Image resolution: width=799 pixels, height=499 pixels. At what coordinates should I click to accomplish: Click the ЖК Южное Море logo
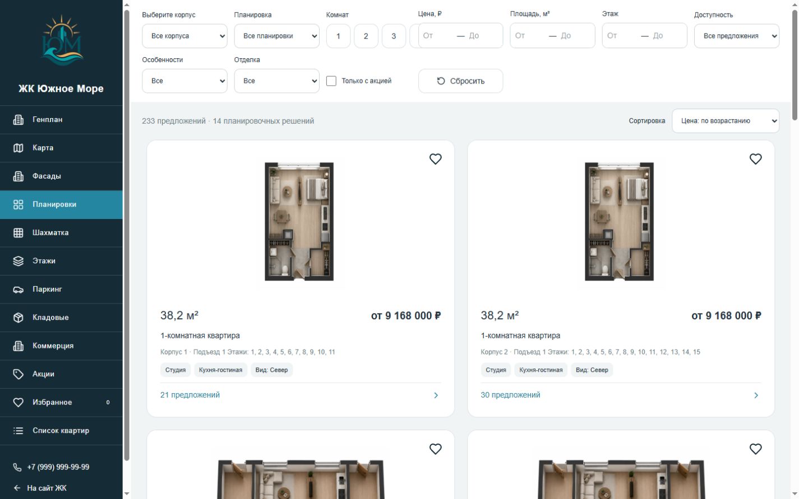(62, 40)
